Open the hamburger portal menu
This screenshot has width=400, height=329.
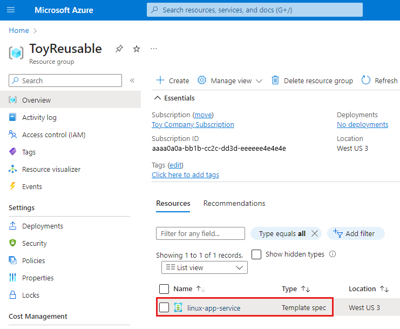pos(11,10)
